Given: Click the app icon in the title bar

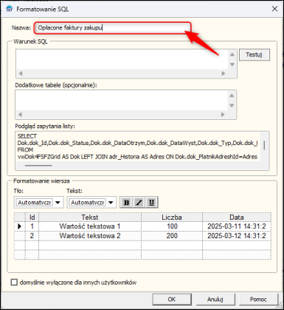Looking at the screenshot, I should coord(10,9).
